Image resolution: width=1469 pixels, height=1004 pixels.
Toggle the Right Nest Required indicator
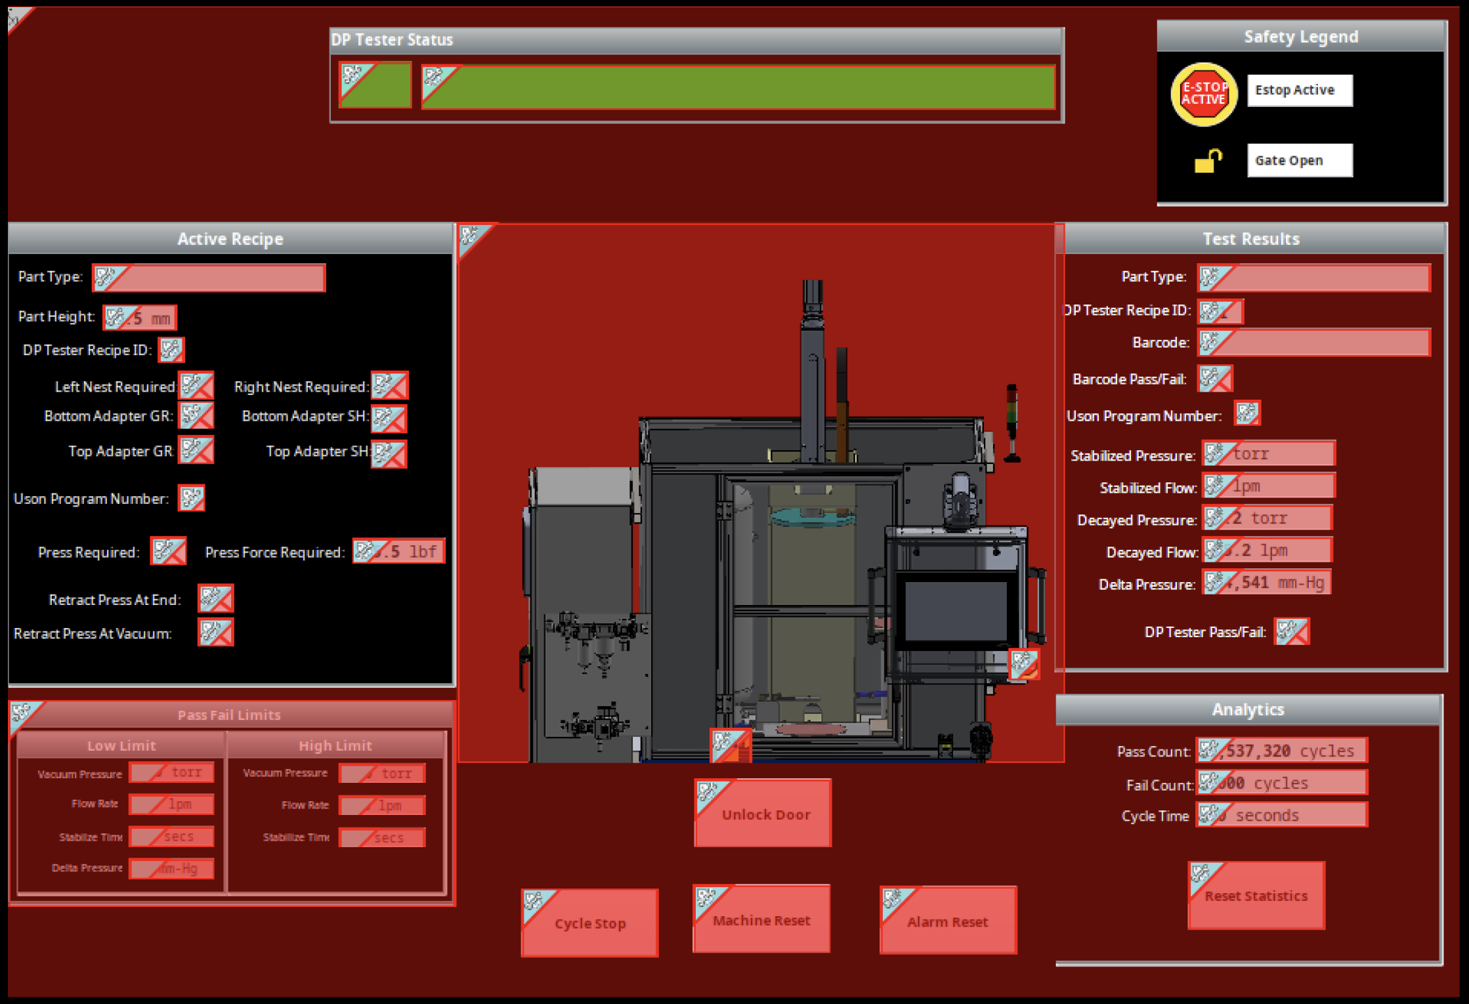[389, 386]
